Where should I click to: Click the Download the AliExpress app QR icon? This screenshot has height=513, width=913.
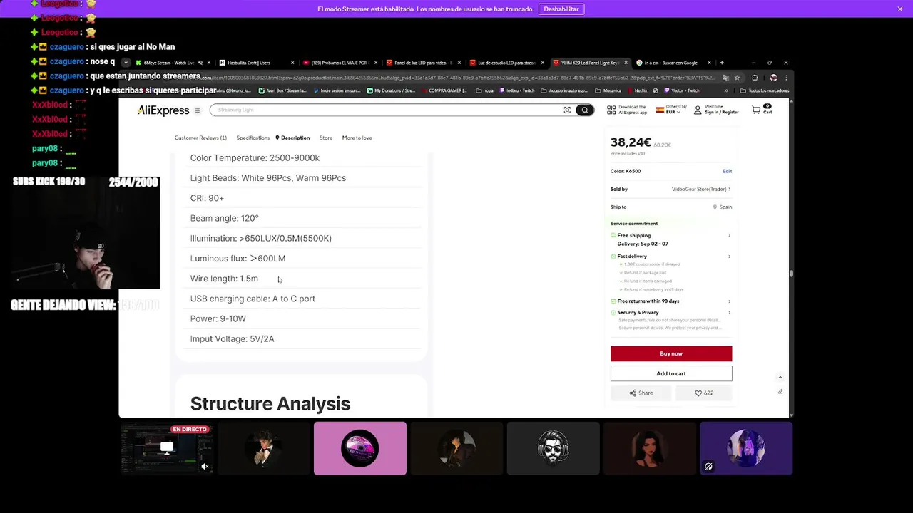click(x=611, y=110)
